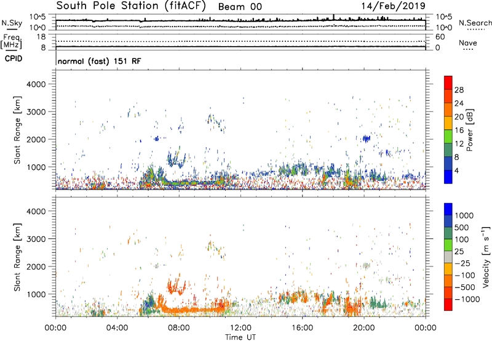Click "4000" tick on power panel range axis
The image size is (492, 341).
click(x=36, y=84)
